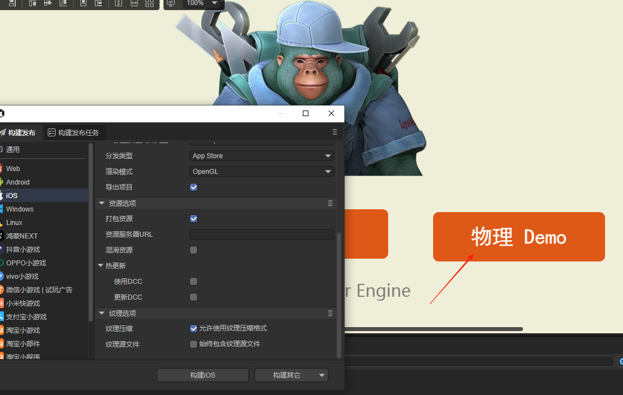The width and height of the screenshot is (623, 395).
Task: Toggle the 导出项目 checkbox
Action: 193,187
